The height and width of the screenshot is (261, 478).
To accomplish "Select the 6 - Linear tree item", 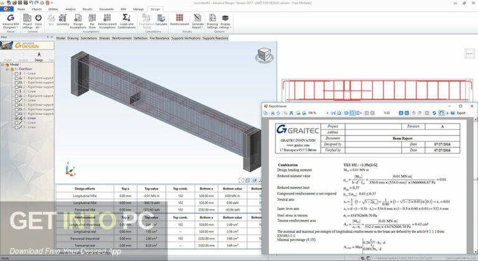I will [30, 118].
